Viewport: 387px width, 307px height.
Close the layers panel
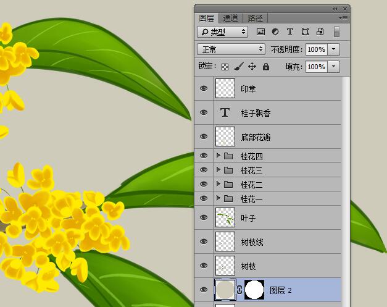345,9
